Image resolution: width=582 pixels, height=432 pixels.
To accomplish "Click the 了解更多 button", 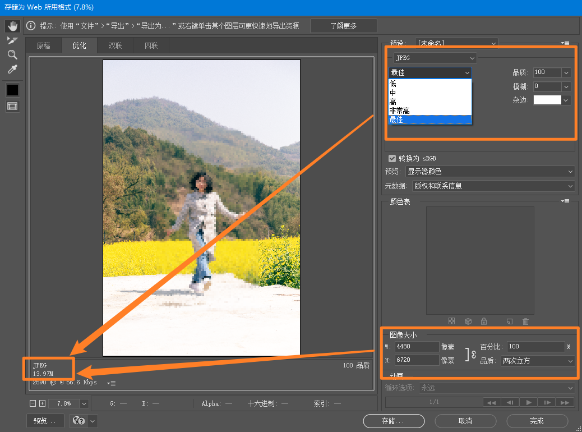I will [x=343, y=26].
